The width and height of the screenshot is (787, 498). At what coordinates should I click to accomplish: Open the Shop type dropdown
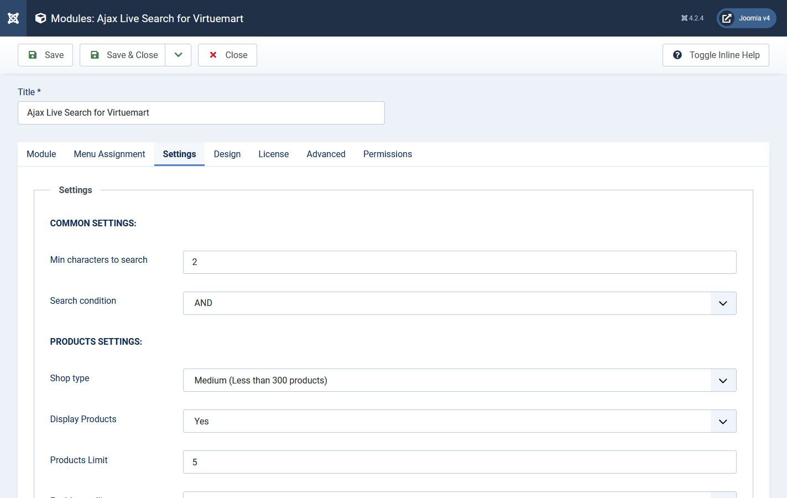point(460,380)
